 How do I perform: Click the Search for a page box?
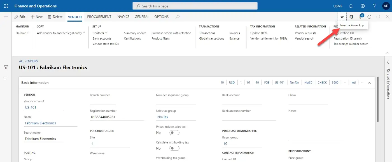click(195, 6)
